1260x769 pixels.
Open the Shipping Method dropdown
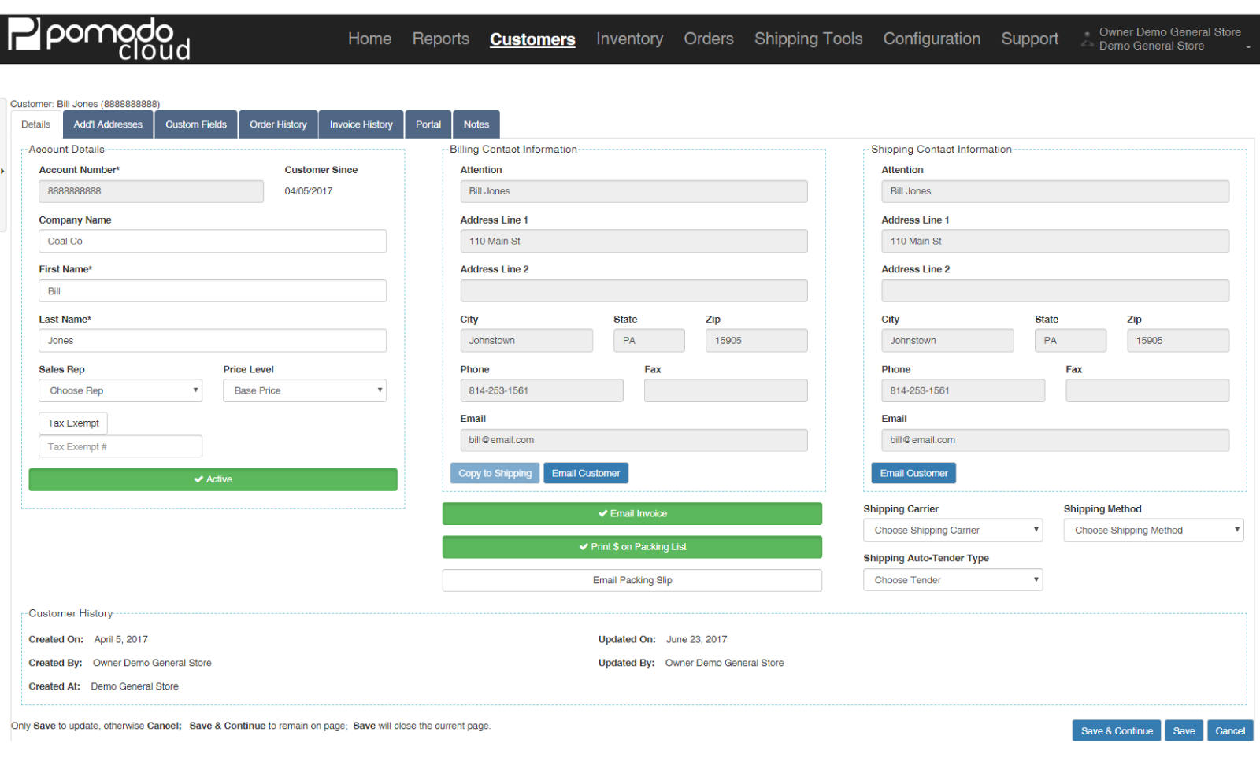tap(1153, 531)
